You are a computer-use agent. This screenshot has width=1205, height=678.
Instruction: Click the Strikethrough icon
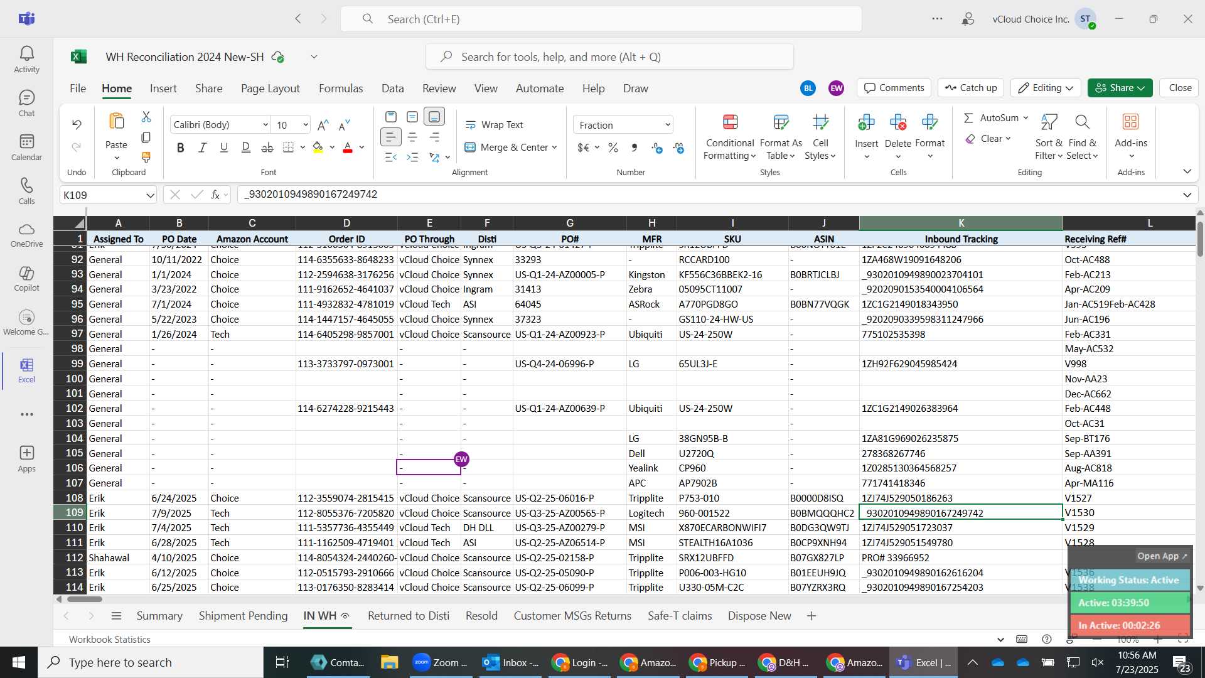click(267, 148)
